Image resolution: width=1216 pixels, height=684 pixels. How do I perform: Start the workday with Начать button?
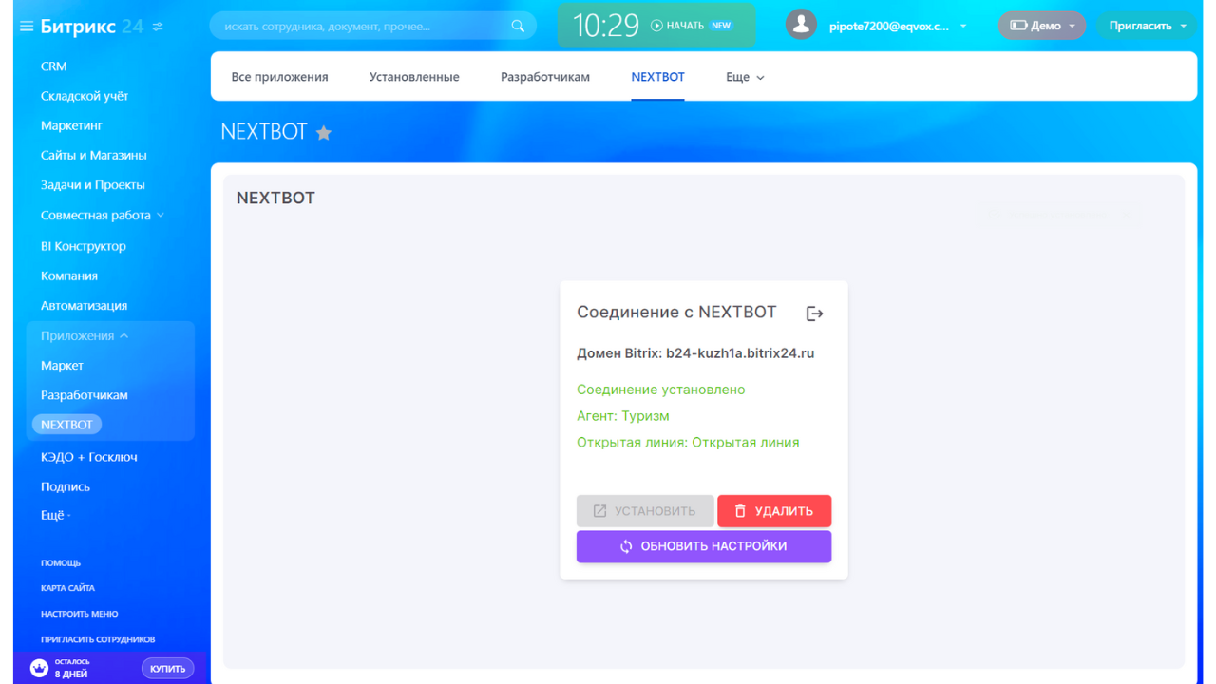677,26
